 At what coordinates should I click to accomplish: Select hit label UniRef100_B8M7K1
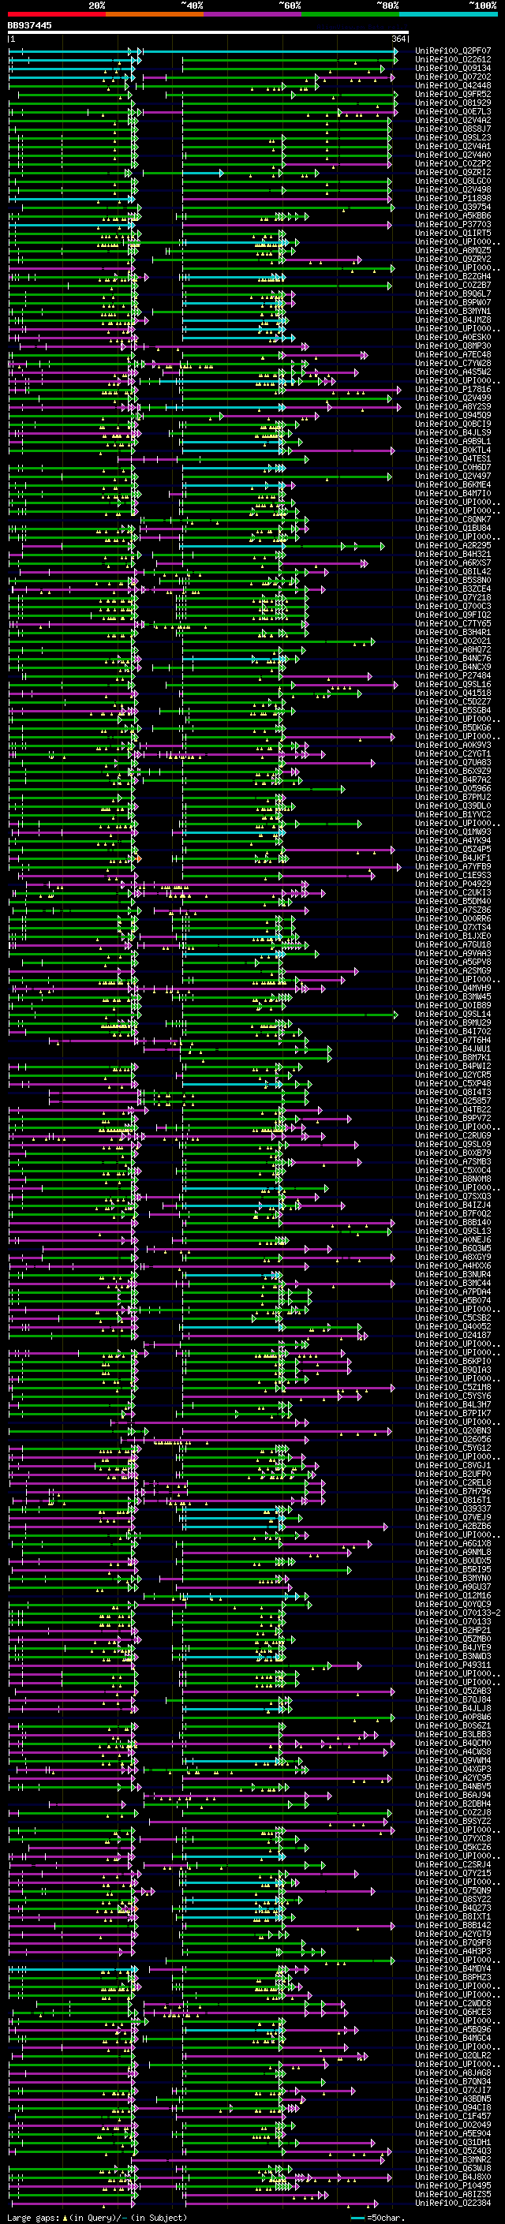(x=453, y=1058)
